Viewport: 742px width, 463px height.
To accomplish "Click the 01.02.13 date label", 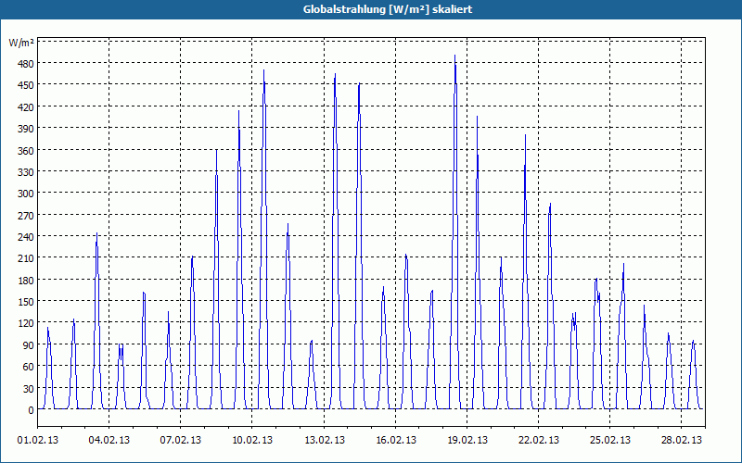I will 38,441.
